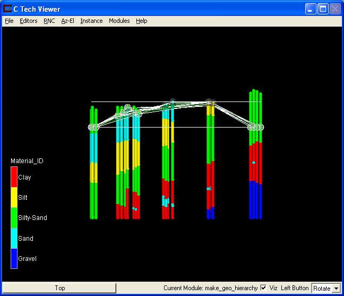Open the Help menu
The height and width of the screenshot is (296, 344).
(x=142, y=21)
